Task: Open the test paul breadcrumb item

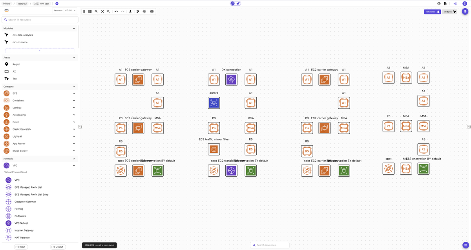Action: pyautogui.click(x=22, y=3)
